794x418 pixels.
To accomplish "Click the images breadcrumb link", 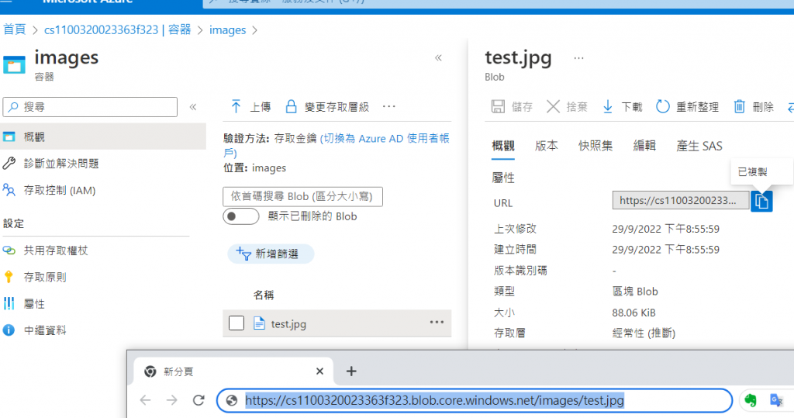I will point(227,30).
